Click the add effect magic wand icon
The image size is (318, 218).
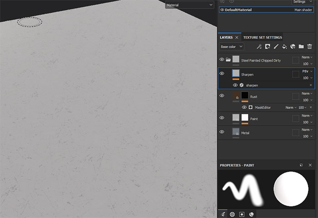coord(259,46)
